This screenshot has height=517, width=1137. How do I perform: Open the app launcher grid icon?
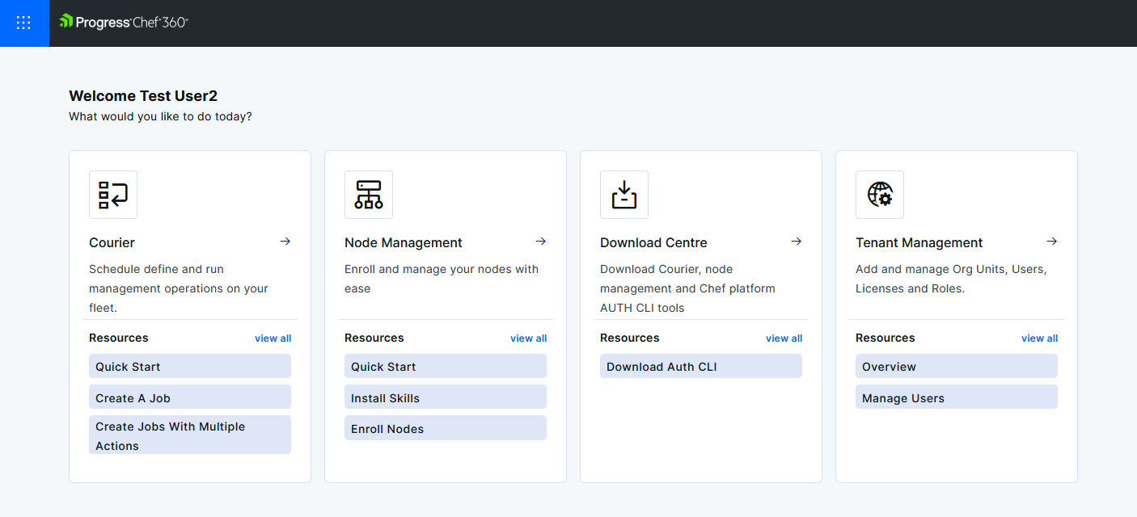point(23,23)
